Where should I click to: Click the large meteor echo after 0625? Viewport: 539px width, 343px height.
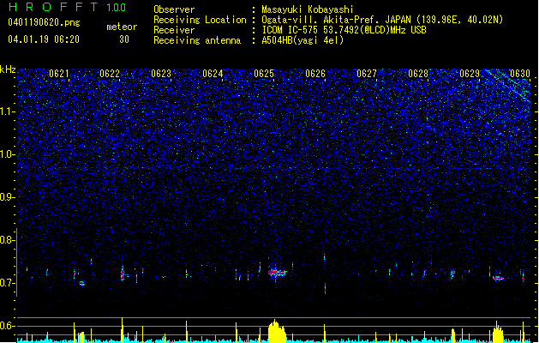click(277, 273)
